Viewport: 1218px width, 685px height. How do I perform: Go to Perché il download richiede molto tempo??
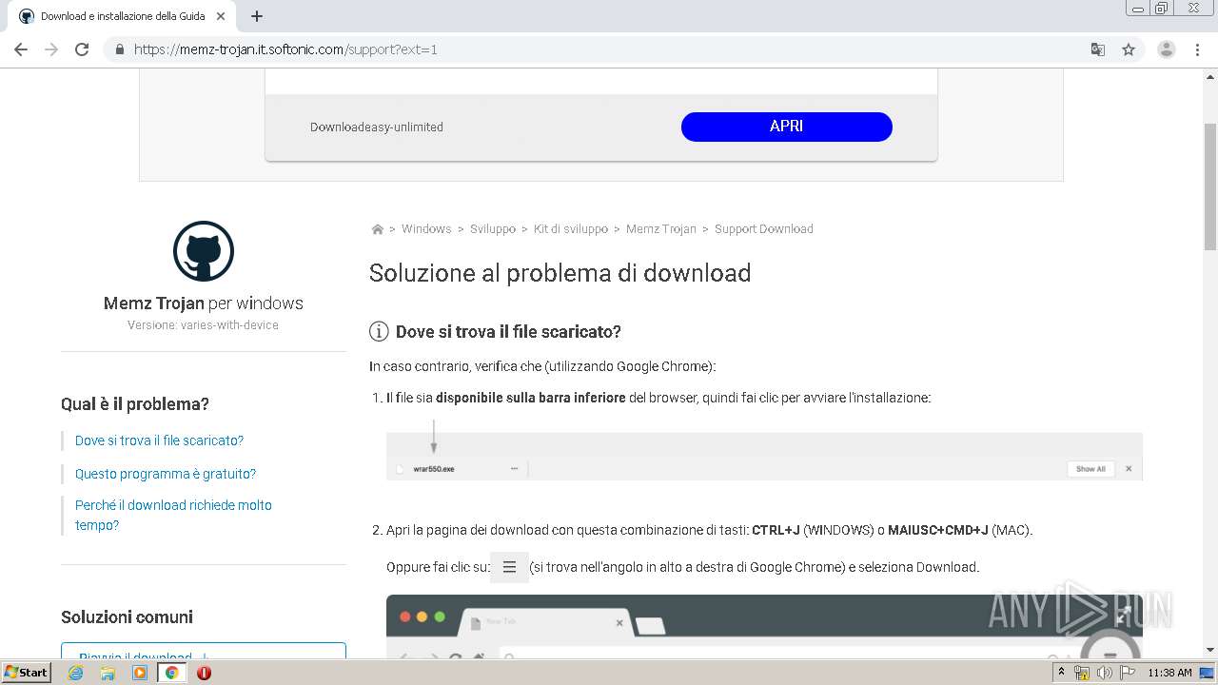coord(173,515)
